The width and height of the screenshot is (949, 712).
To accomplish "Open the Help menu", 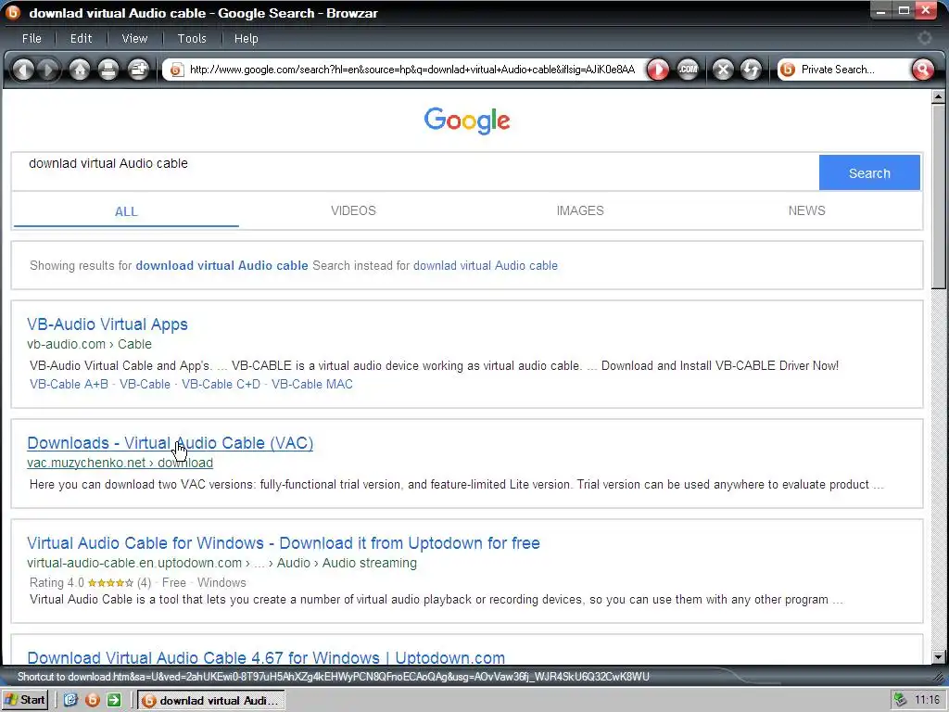I will 247,38.
